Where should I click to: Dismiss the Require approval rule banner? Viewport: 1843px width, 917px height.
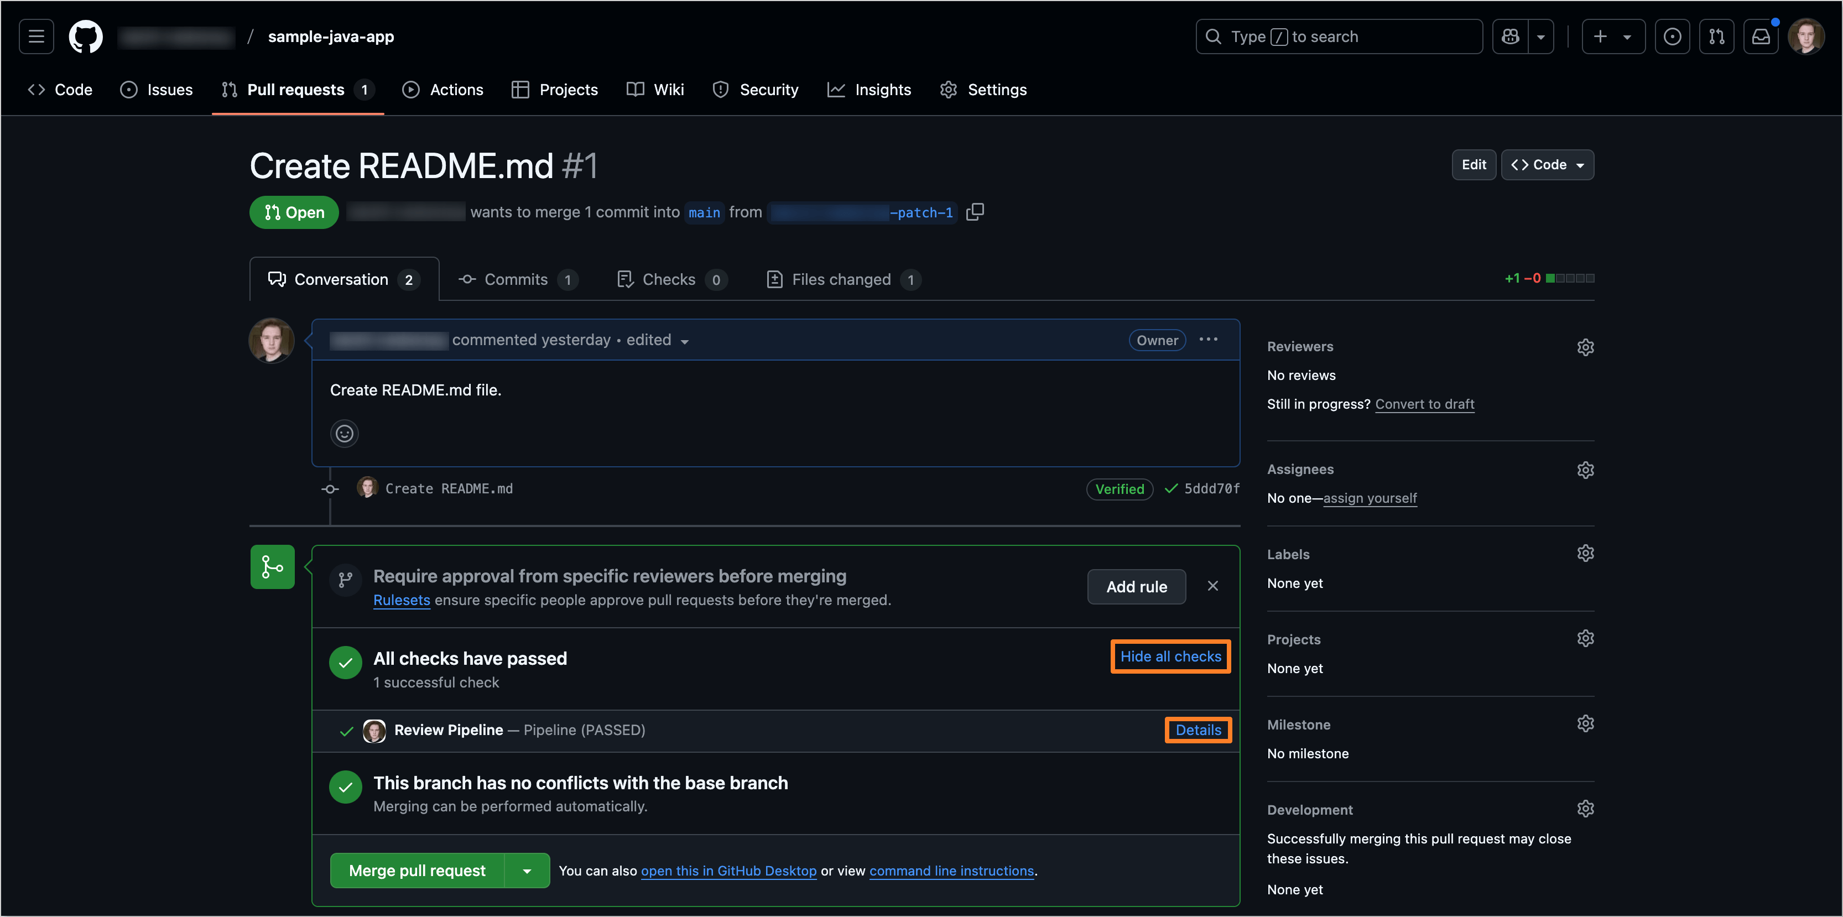click(1212, 586)
